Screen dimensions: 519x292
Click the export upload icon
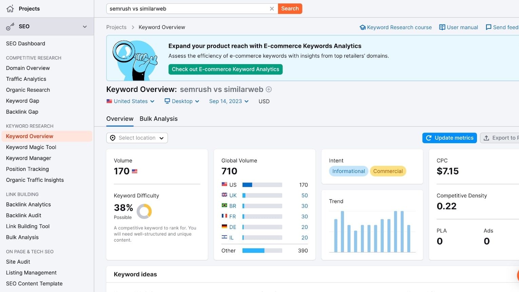[486, 138]
